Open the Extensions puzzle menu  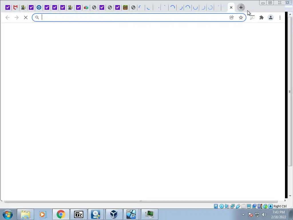click(x=262, y=17)
